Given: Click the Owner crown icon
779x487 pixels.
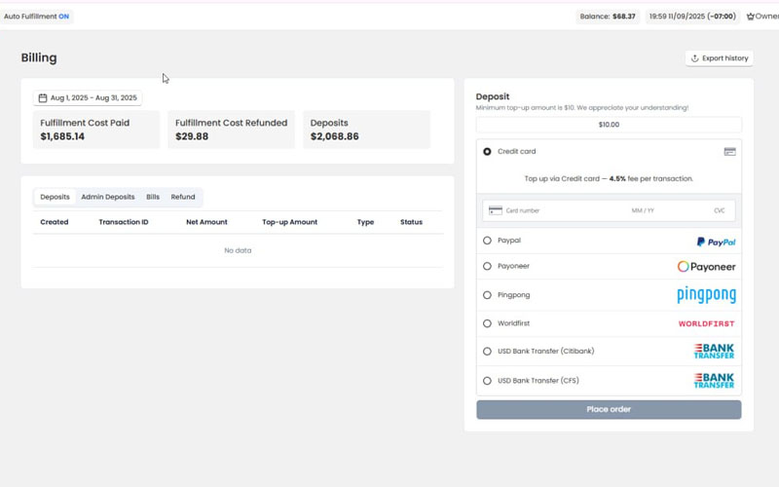Looking at the screenshot, I should (751, 17).
